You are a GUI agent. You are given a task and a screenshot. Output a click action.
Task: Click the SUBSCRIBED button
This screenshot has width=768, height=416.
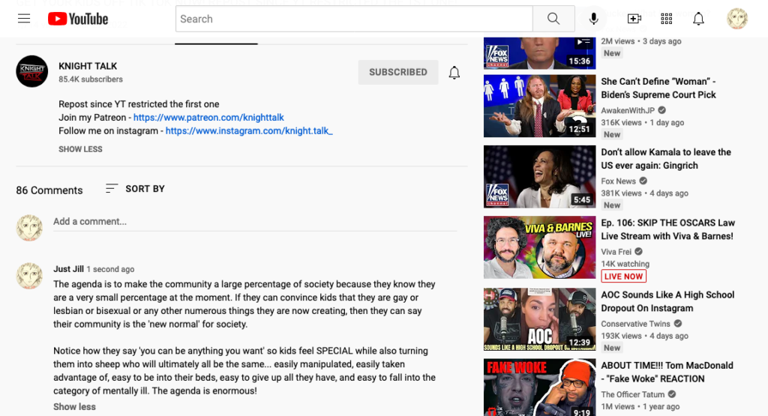398,72
